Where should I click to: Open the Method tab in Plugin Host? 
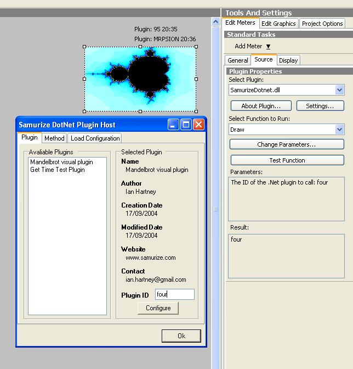(x=54, y=138)
